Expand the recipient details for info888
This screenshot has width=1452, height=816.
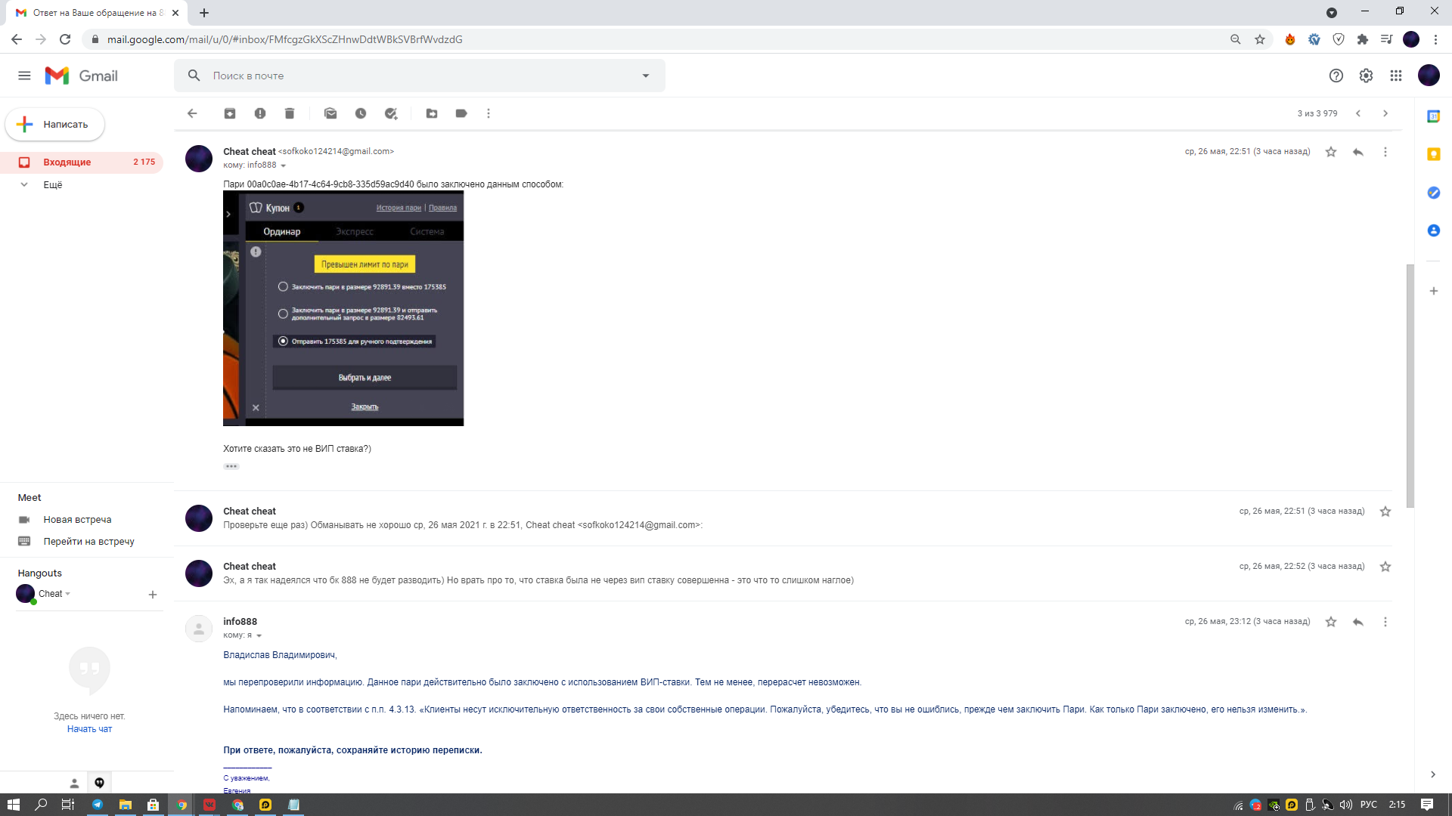(x=259, y=635)
